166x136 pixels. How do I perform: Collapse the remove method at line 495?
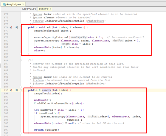tap(21, 90)
